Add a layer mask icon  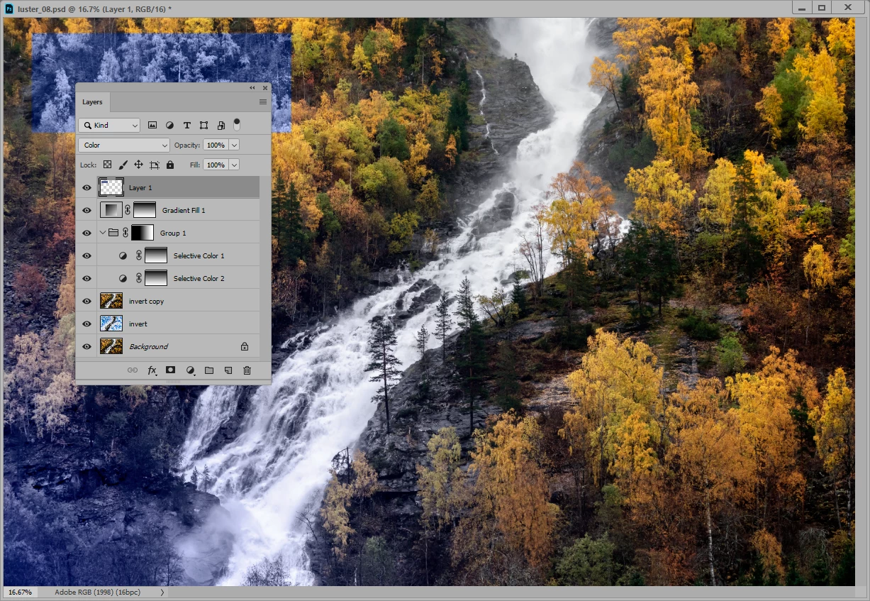(x=171, y=370)
